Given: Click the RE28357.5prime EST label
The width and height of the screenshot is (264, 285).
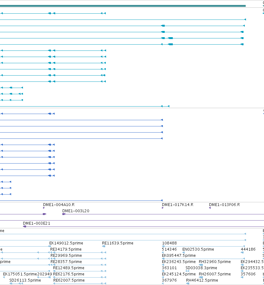Looking at the screenshot, I should coord(66,261).
